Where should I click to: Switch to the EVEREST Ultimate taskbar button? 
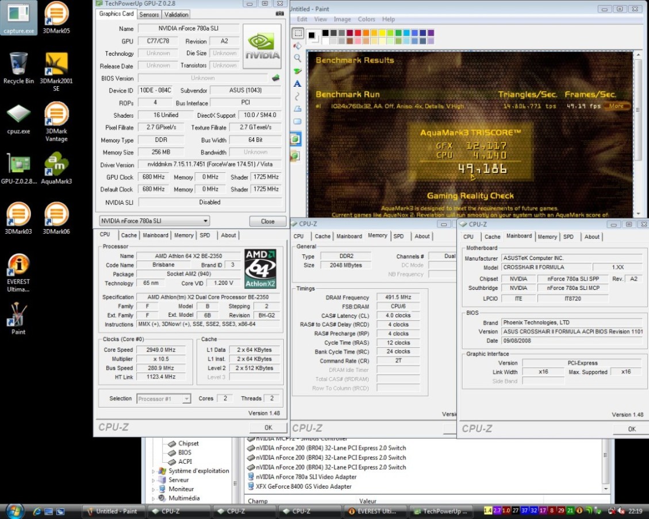[374, 511]
